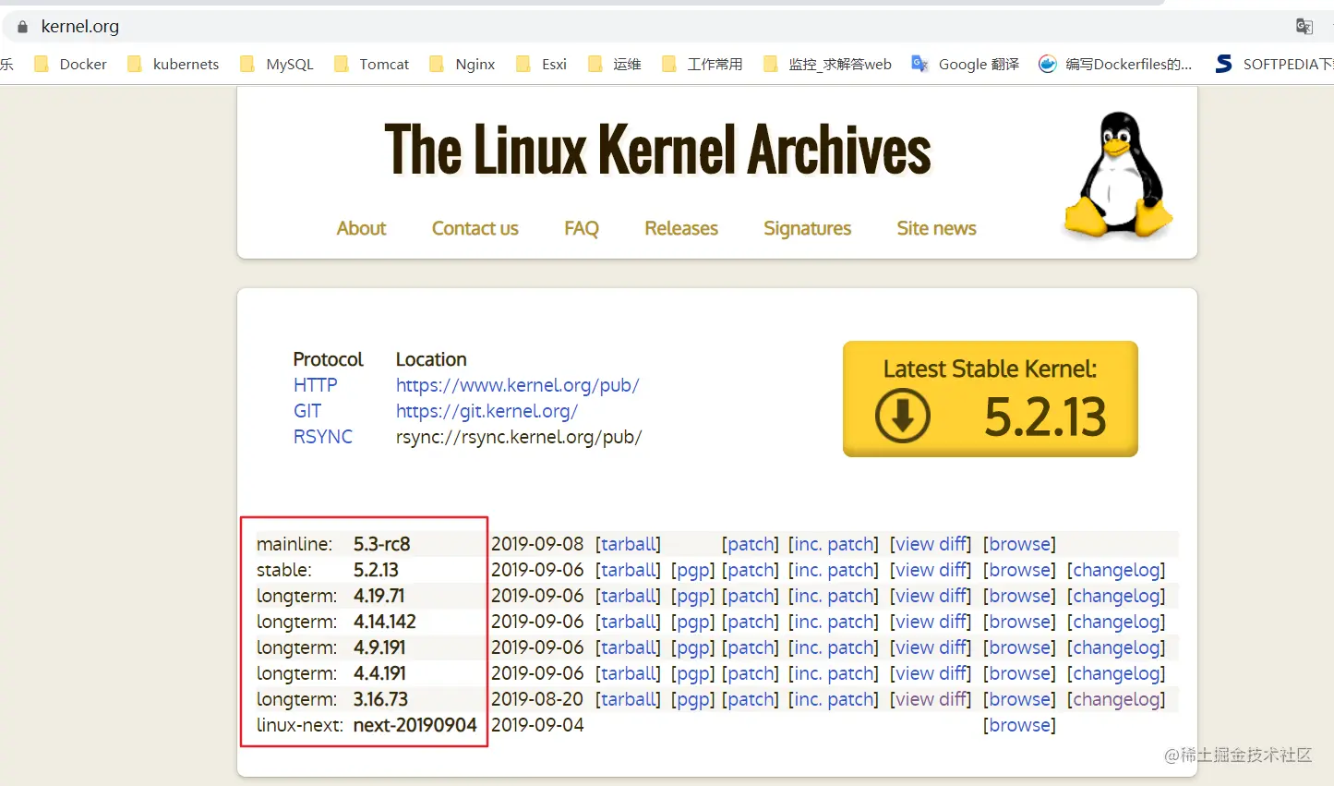The image size is (1334, 786).
Task: Click the rsync://rsync.kernel.org/pub/ location text
Action: point(519,437)
